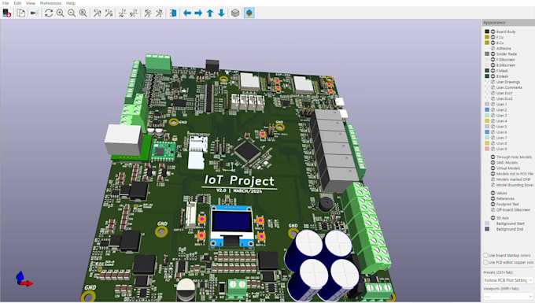Screen dimensions: 535x303
Task: Rotate Y clockwise toolbar icon
Action: pyautogui.click(x=122, y=13)
